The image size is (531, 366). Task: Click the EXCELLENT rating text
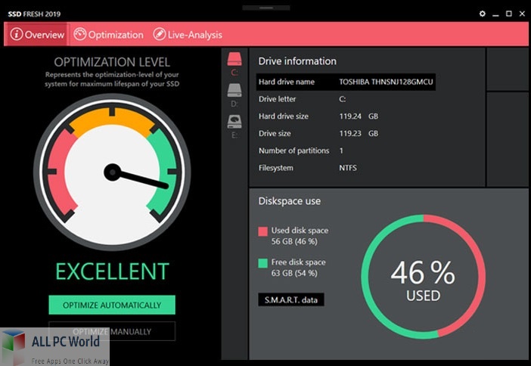tap(112, 271)
